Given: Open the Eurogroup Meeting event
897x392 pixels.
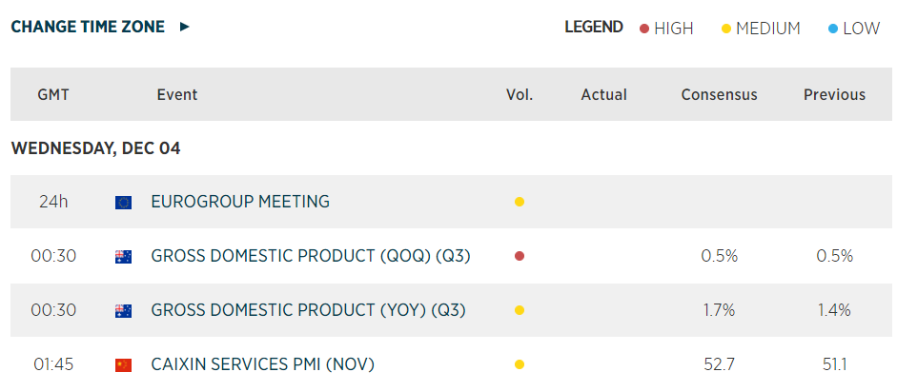Looking at the screenshot, I should [240, 202].
